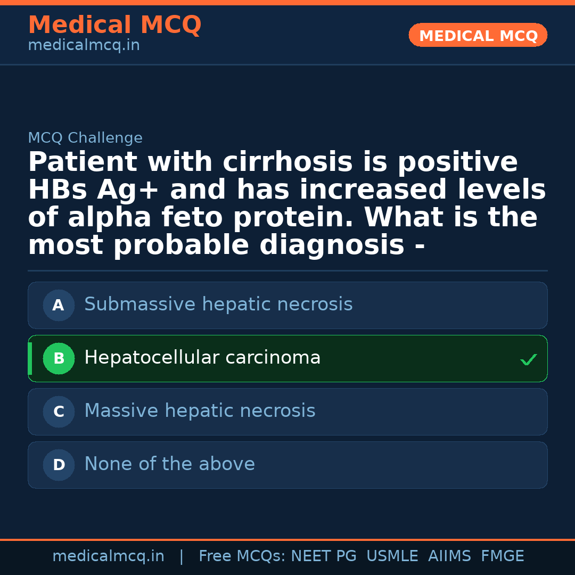The height and width of the screenshot is (575, 575).
Task: Click the MCQ Challenge label
Action: pos(85,138)
